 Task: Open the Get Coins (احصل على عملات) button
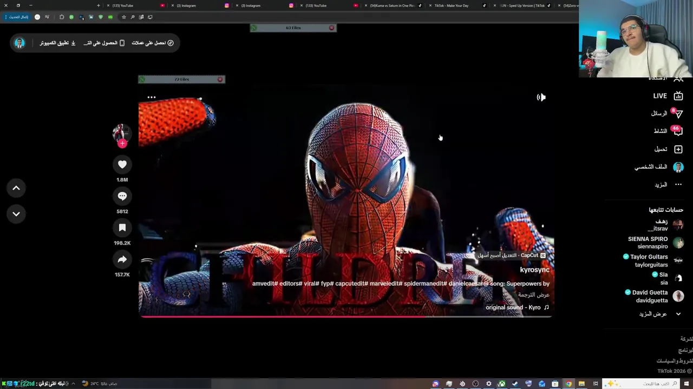pyautogui.click(x=153, y=43)
